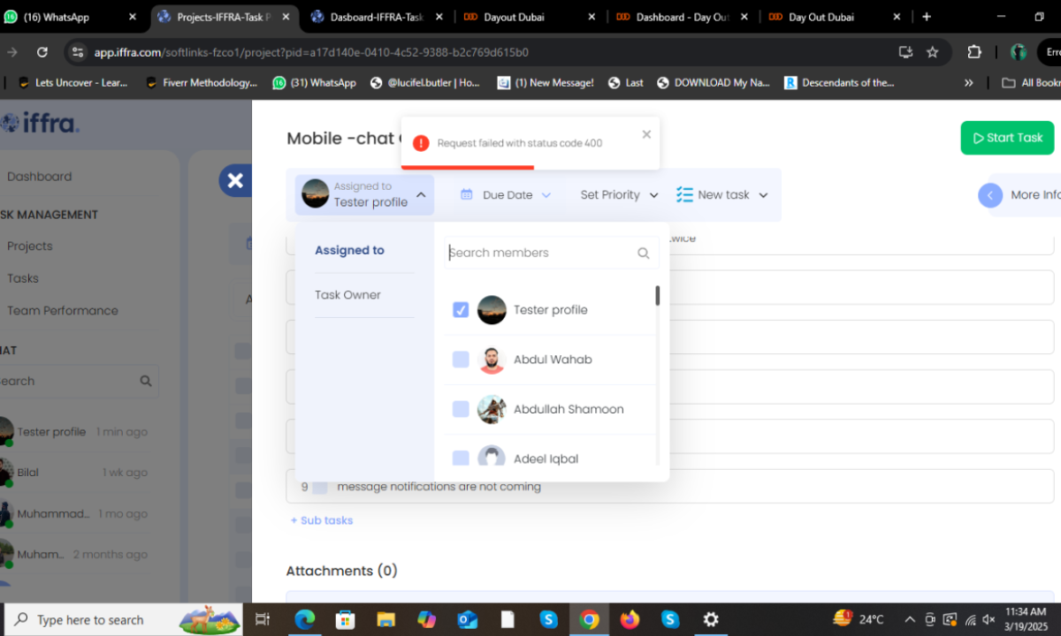Switch to the Task Owner tab
The width and height of the screenshot is (1061, 636).
click(347, 295)
